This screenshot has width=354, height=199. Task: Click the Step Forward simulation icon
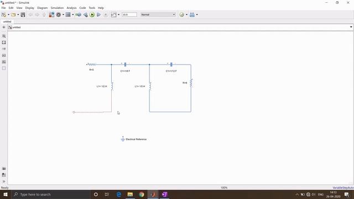pyautogui.click(x=98, y=15)
